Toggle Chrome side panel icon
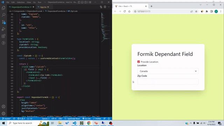 [x=211, y=12]
